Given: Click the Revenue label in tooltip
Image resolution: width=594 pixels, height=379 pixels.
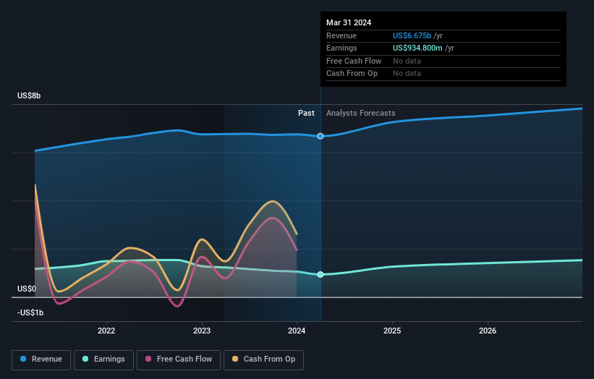Looking at the screenshot, I should tap(341, 35).
